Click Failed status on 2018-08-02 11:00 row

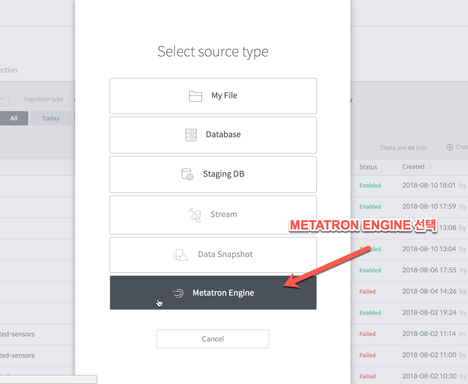pyautogui.click(x=367, y=355)
